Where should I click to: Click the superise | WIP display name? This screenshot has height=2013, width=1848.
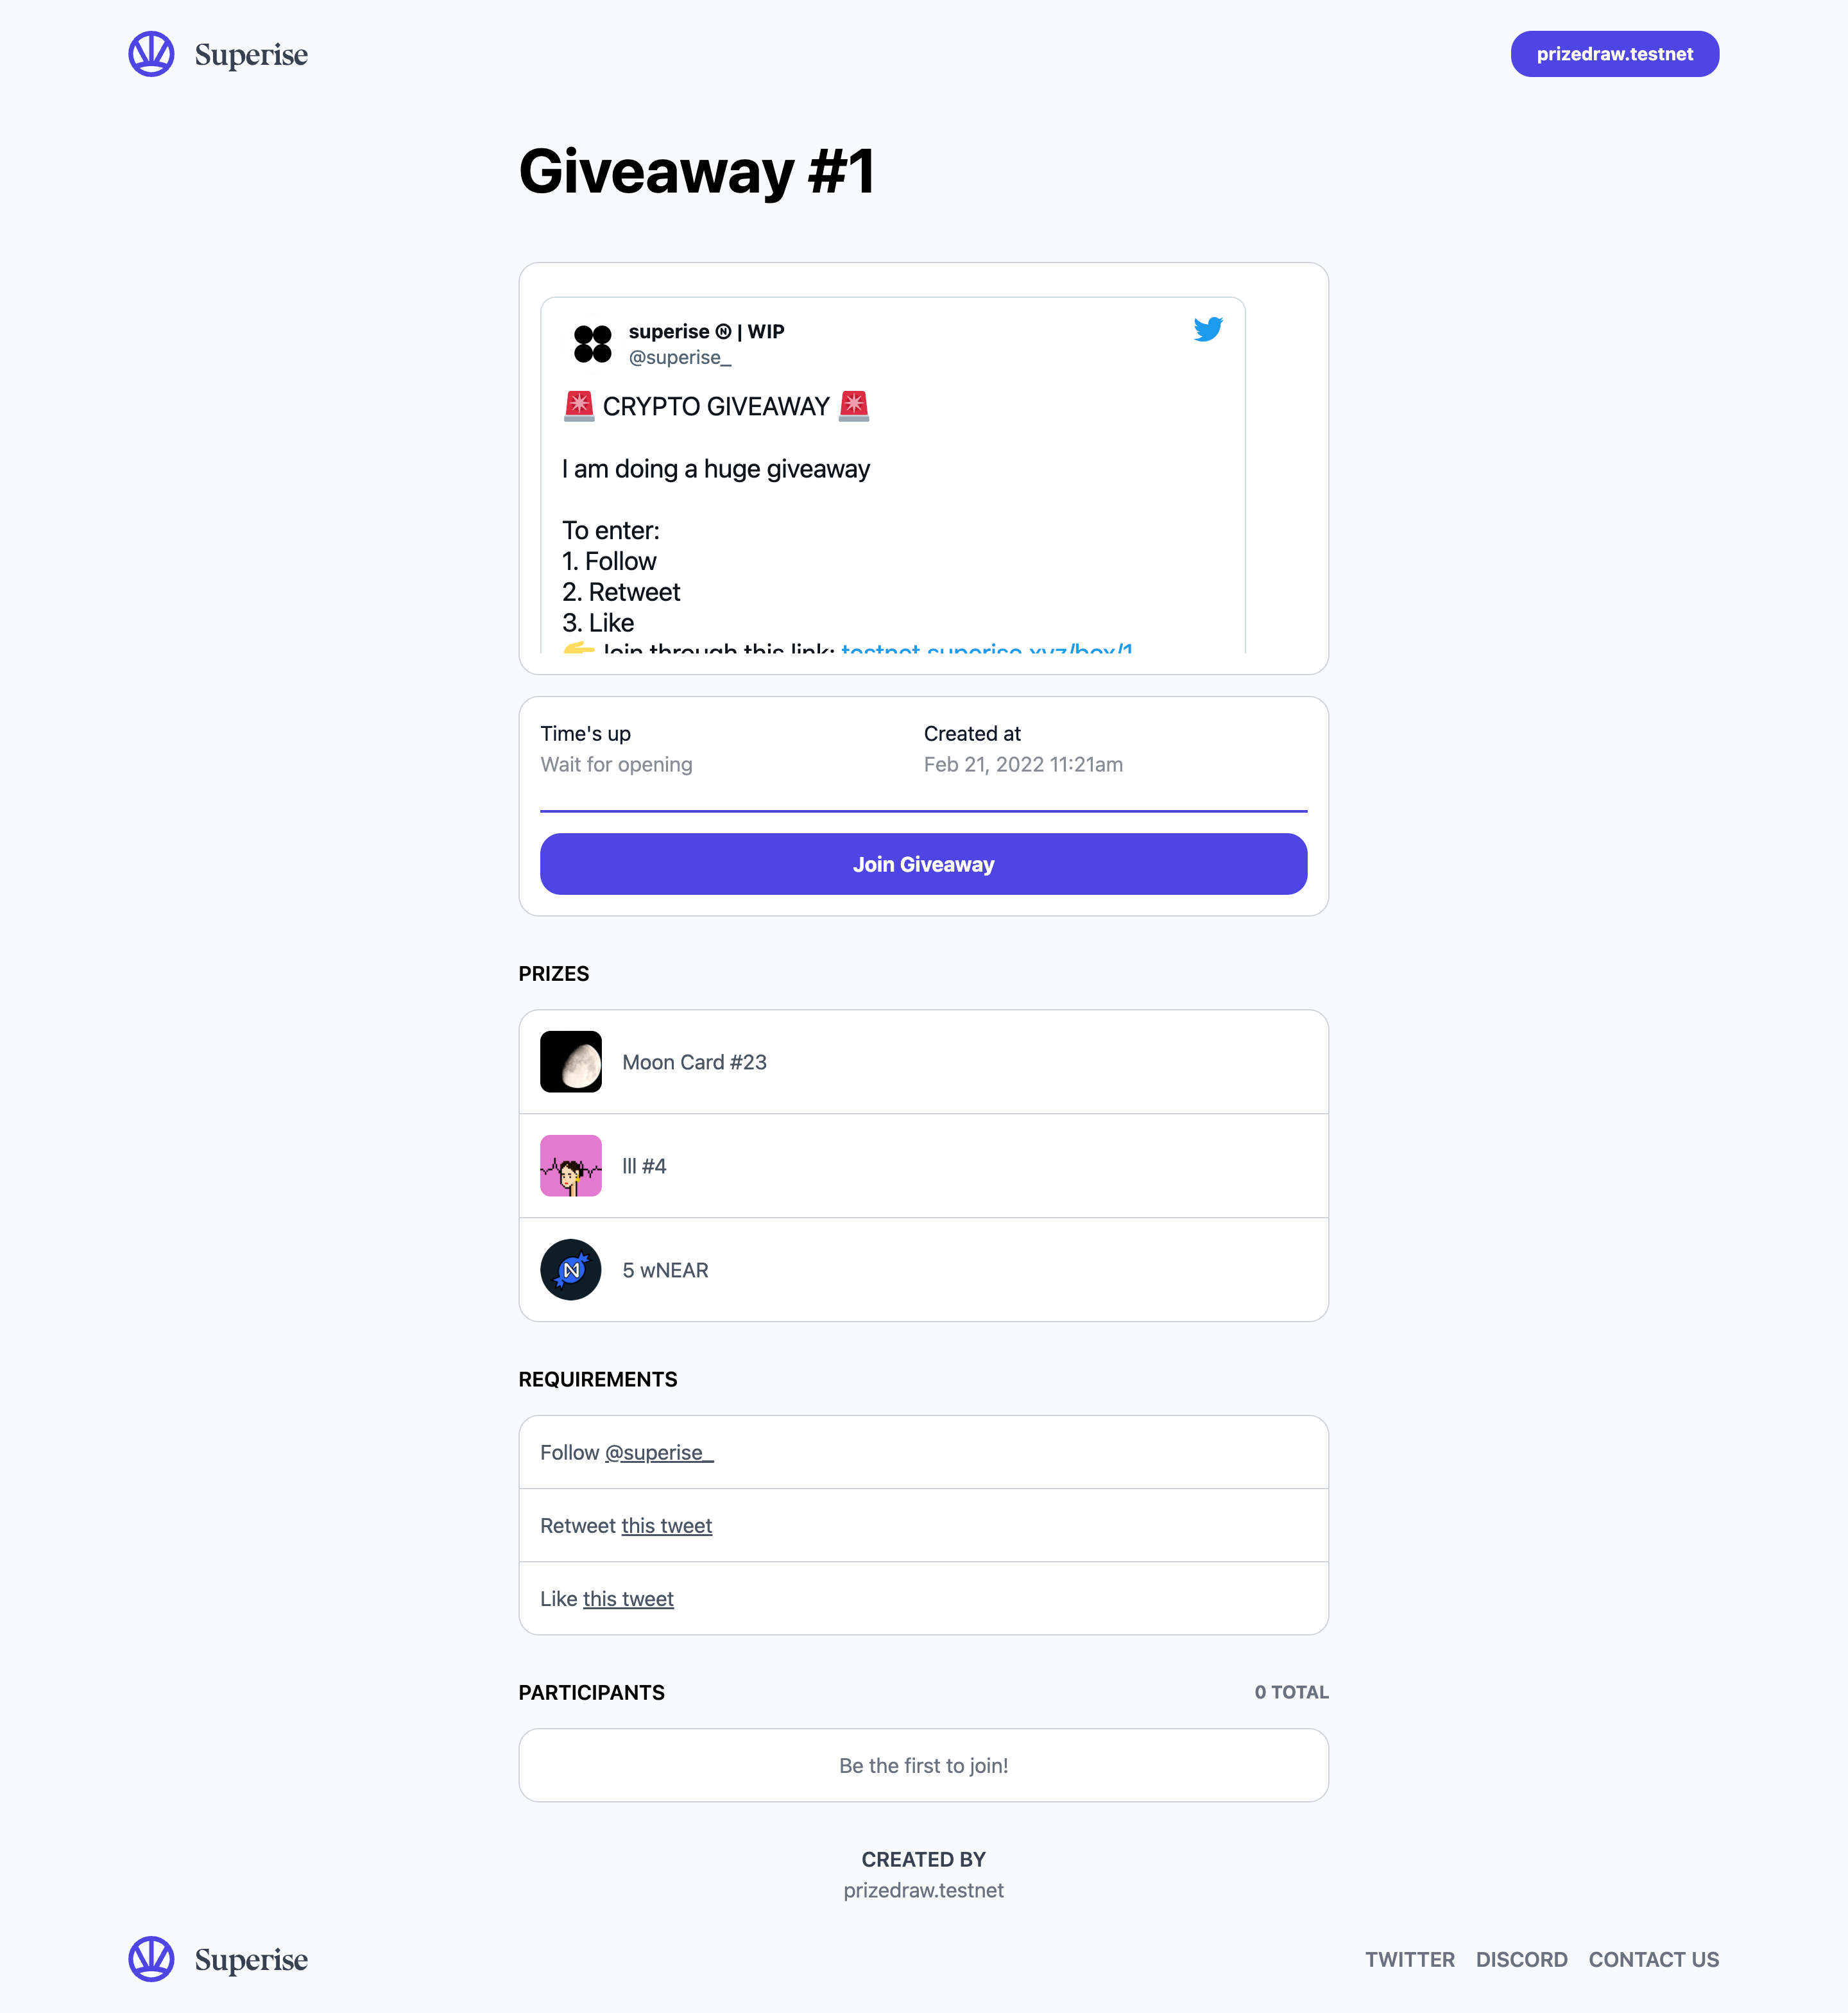coord(706,331)
